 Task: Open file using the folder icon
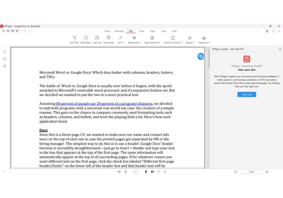click(4, 31)
